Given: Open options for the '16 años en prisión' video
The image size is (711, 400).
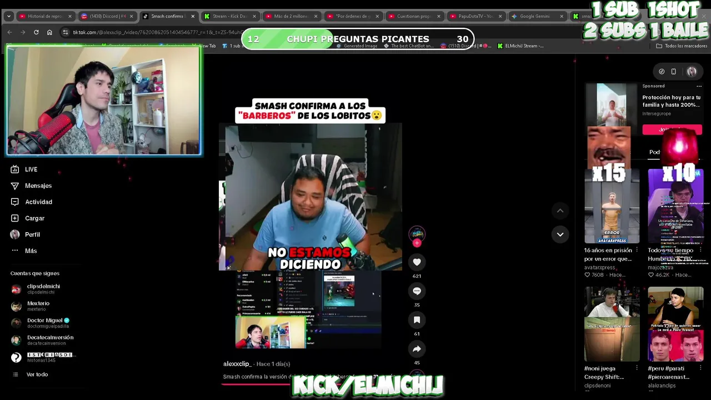Looking at the screenshot, I should [637, 250].
